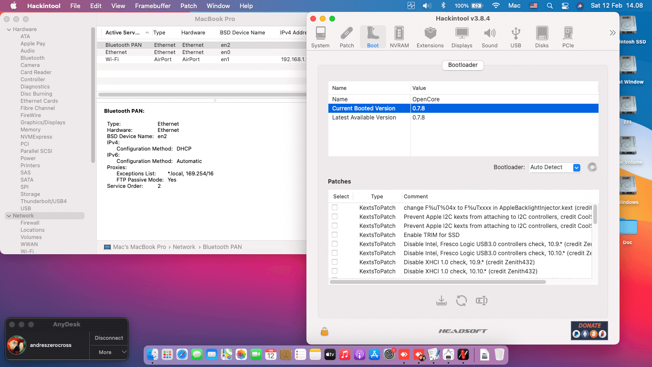652x367 pixels.
Task: Click the orange lock icon in Hackintool
Action: 325,331
